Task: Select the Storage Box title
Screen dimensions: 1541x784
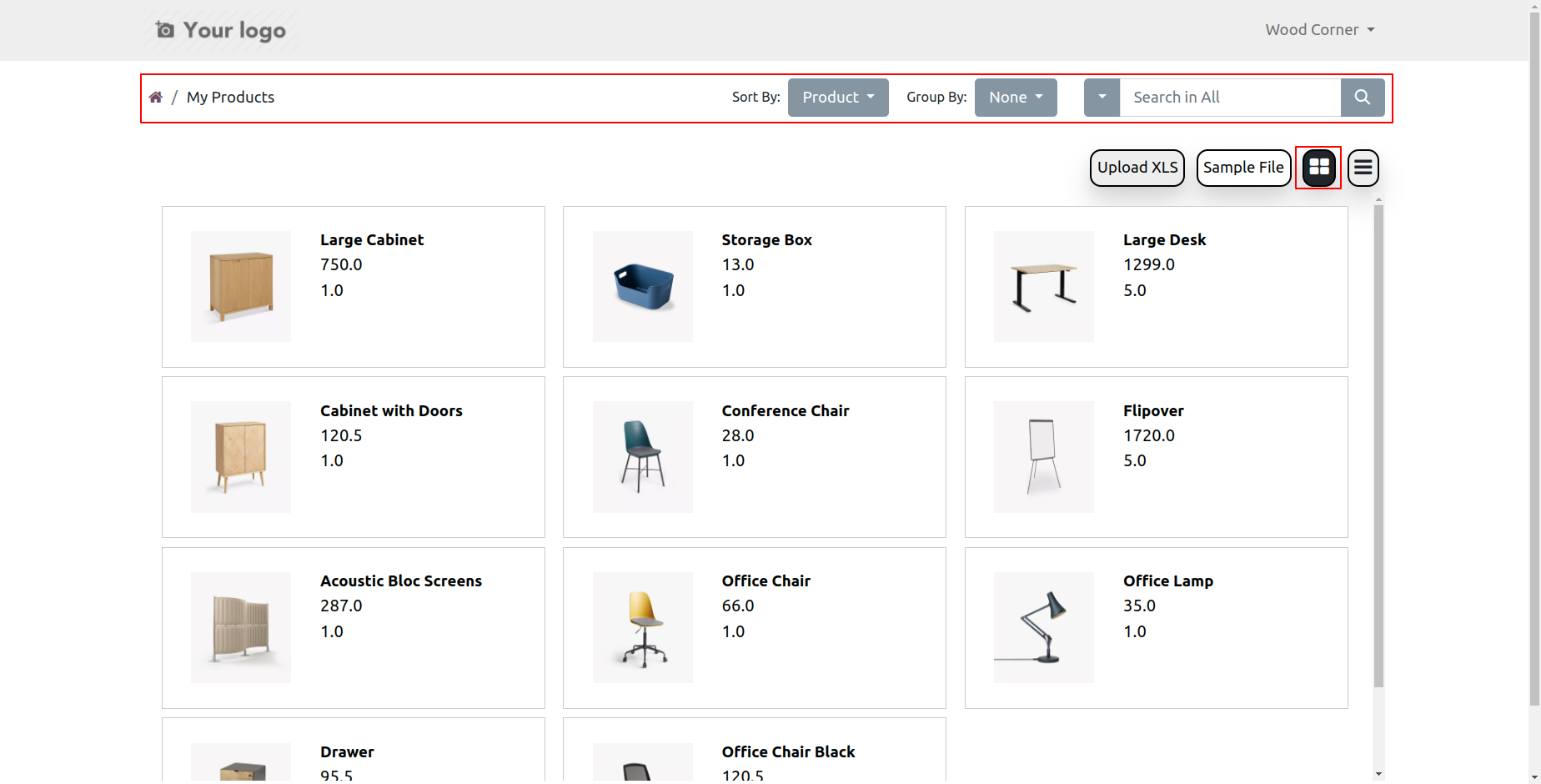Action: 767,240
